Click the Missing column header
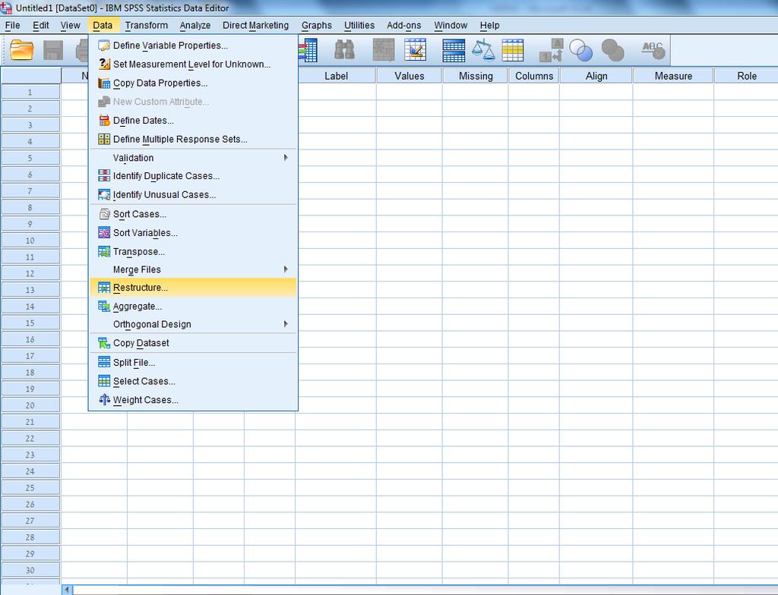778x595 pixels. click(x=476, y=76)
